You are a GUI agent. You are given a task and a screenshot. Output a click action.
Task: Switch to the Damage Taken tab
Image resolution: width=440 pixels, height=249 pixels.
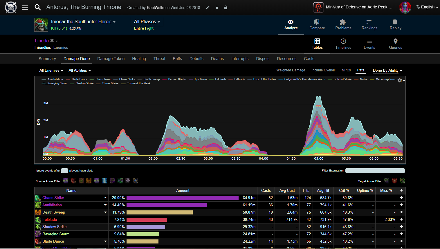[x=111, y=59]
